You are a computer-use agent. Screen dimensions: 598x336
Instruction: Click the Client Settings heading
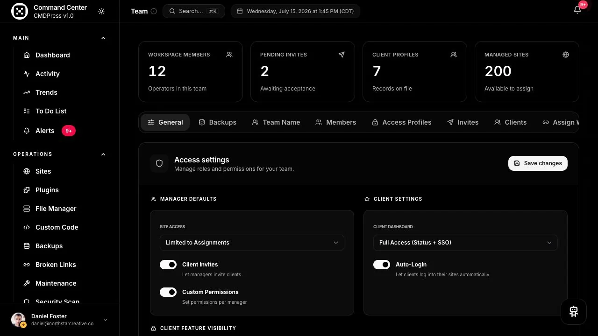point(398,199)
